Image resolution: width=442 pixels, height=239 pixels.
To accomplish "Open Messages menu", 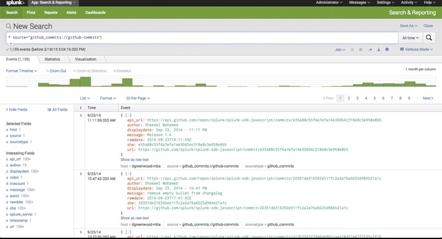I will coord(359,2).
